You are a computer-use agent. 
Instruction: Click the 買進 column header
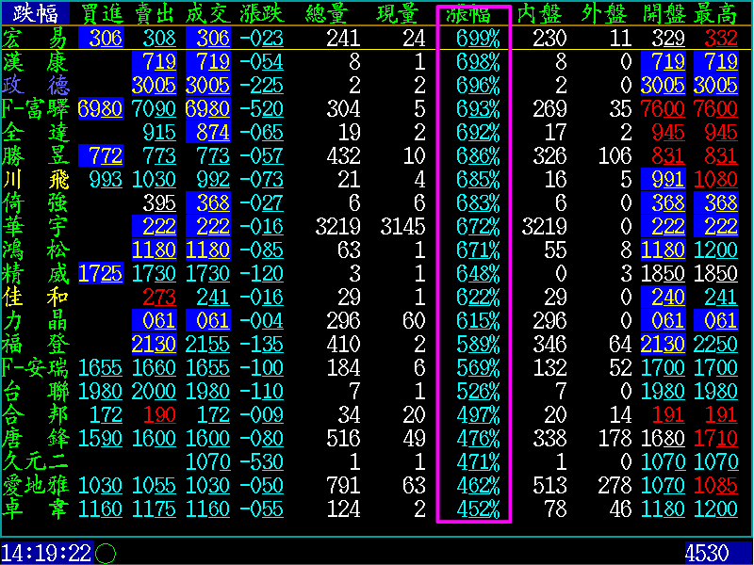pyautogui.click(x=102, y=13)
